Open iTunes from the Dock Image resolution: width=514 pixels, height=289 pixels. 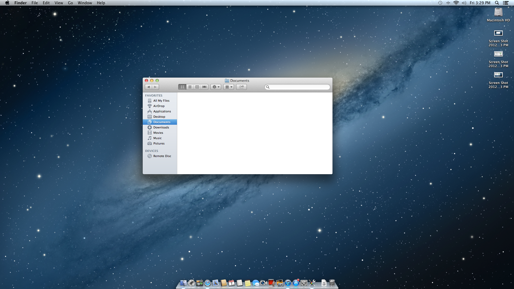click(x=288, y=283)
